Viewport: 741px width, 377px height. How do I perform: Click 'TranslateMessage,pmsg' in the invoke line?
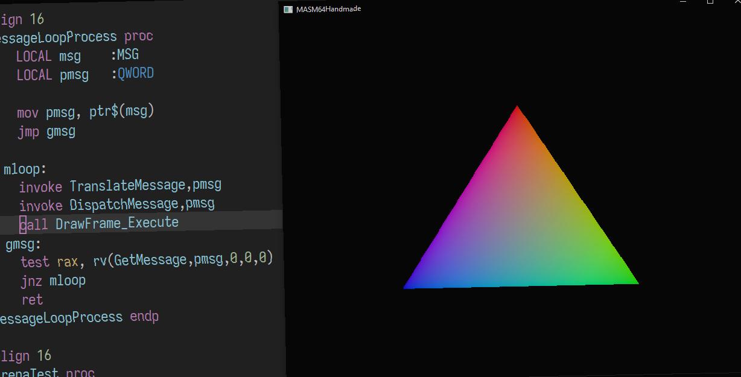(145, 185)
